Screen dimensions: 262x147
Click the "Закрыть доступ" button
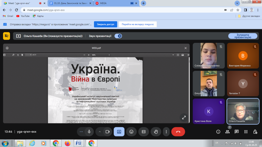click(x=105, y=24)
